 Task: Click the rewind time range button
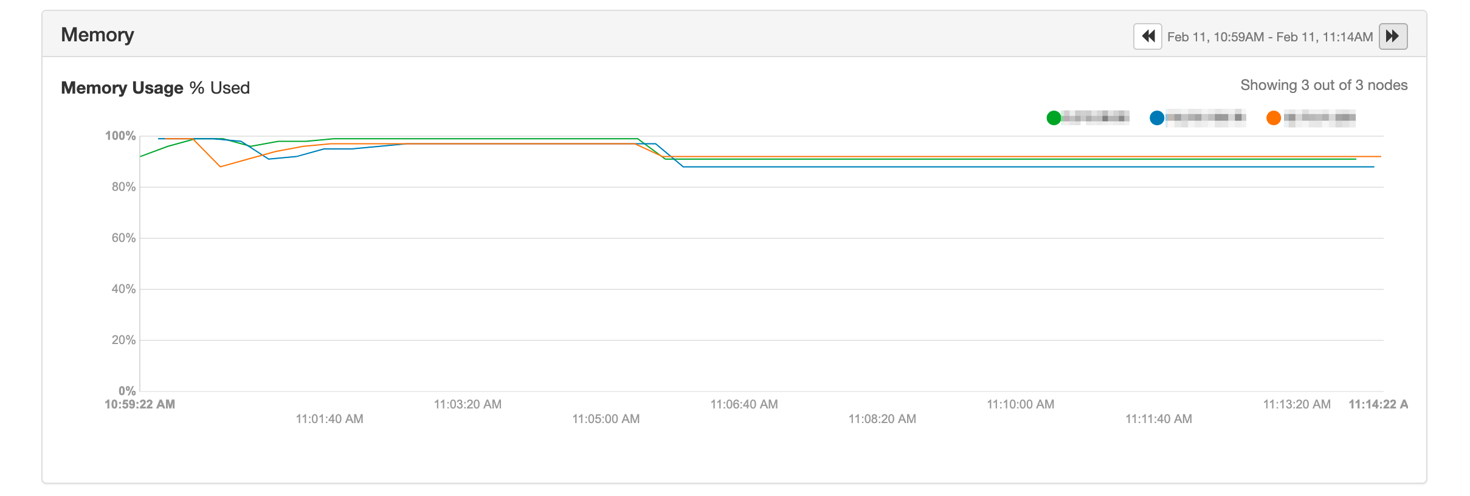pyautogui.click(x=1147, y=36)
